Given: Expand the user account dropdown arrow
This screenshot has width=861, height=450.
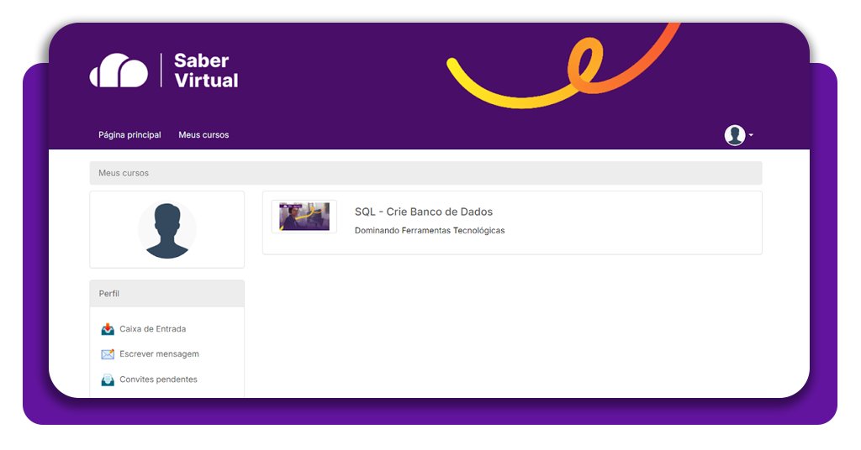Looking at the screenshot, I should [x=751, y=135].
